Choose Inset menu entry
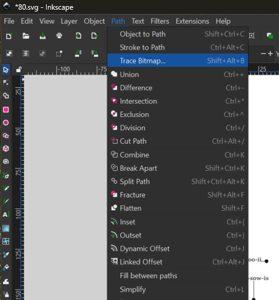 tap(178, 222)
